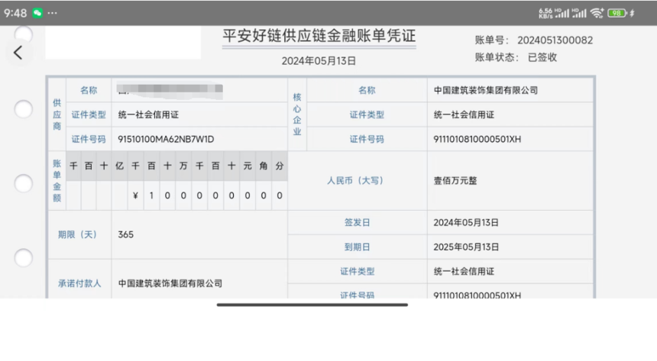The width and height of the screenshot is (657, 361).
Task: Tap the 核心企业 vertical section label
Action: pyautogui.click(x=297, y=114)
